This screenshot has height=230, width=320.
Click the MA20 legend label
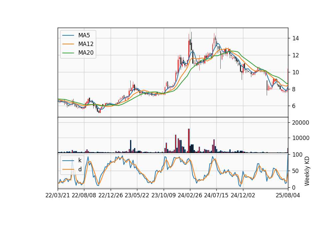86,53
